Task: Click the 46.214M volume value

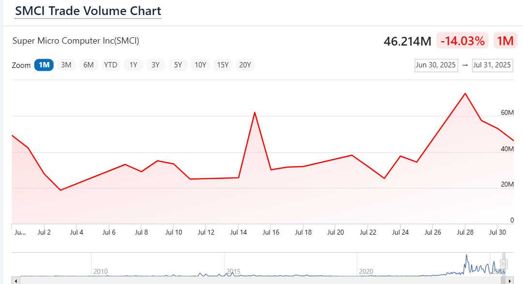Action: click(x=407, y=41)
